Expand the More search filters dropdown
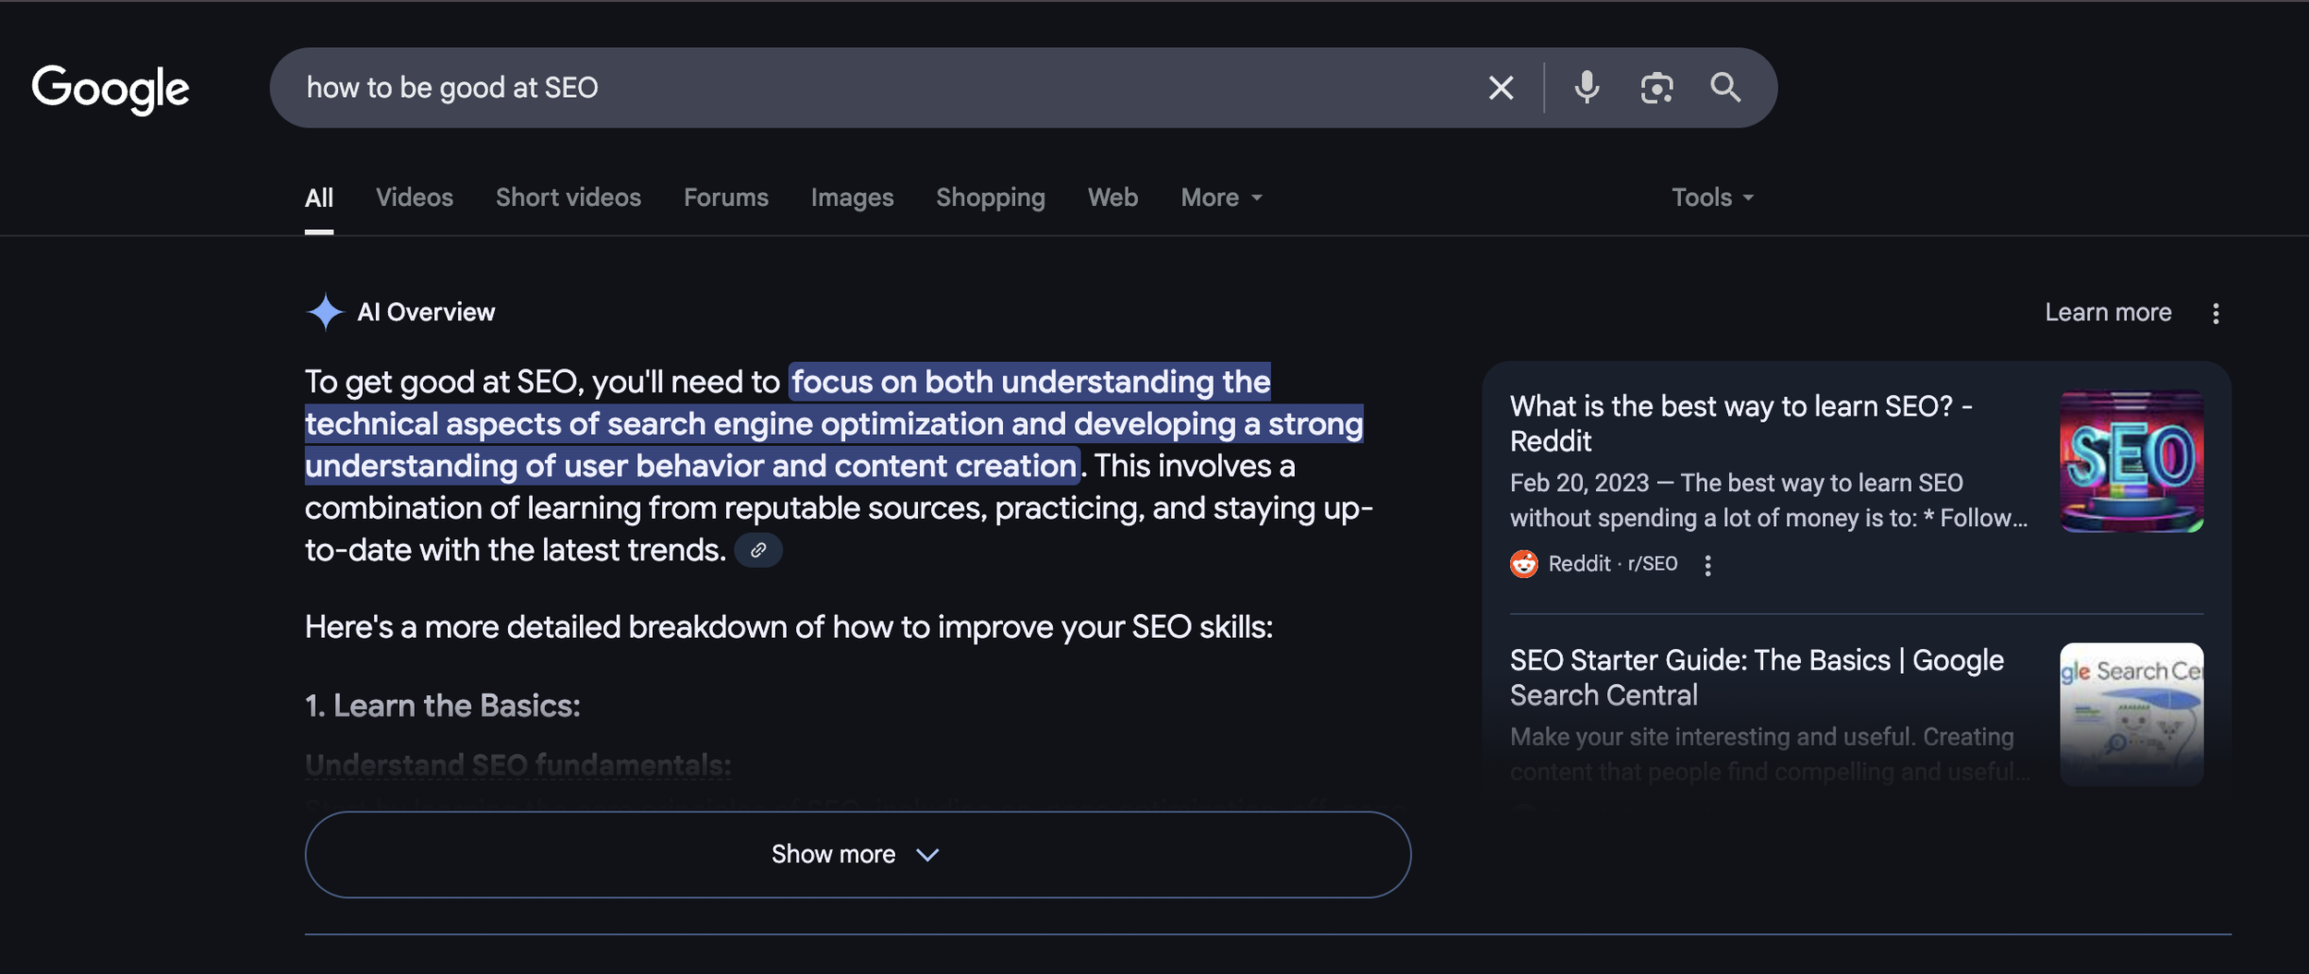 (x=1221, y=198)
